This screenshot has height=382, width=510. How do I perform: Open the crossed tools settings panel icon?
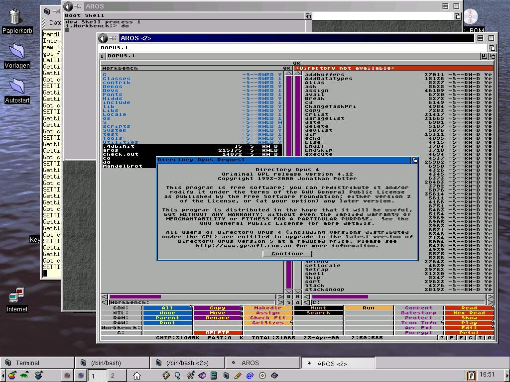pyautogui.click(x=190, y=376)
